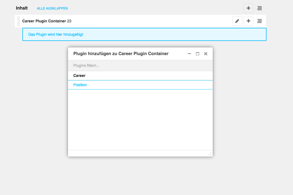This screenshot has width=293, height=195.
Task: Open the add plugin menu at top right
Action: pyautogui.click(x=248, y=8)
